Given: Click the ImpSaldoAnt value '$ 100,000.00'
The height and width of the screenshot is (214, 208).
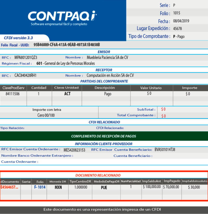Looking at the screenshot, I should 152,187.
